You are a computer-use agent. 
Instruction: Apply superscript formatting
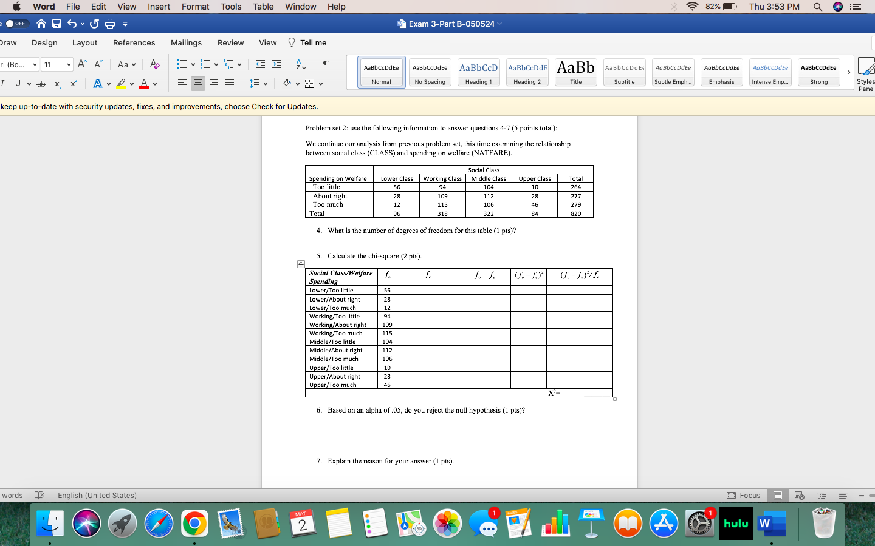72,84
